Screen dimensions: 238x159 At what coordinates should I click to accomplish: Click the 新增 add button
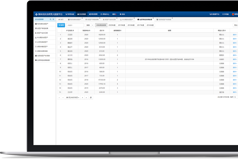[61, 25]
